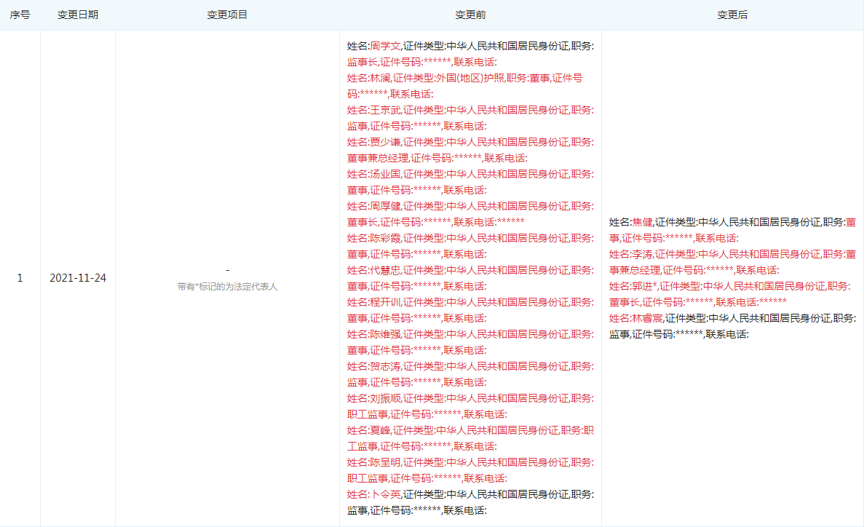Click the name 郭进* legal representative

pyautogui.click(x=644, y=287)
